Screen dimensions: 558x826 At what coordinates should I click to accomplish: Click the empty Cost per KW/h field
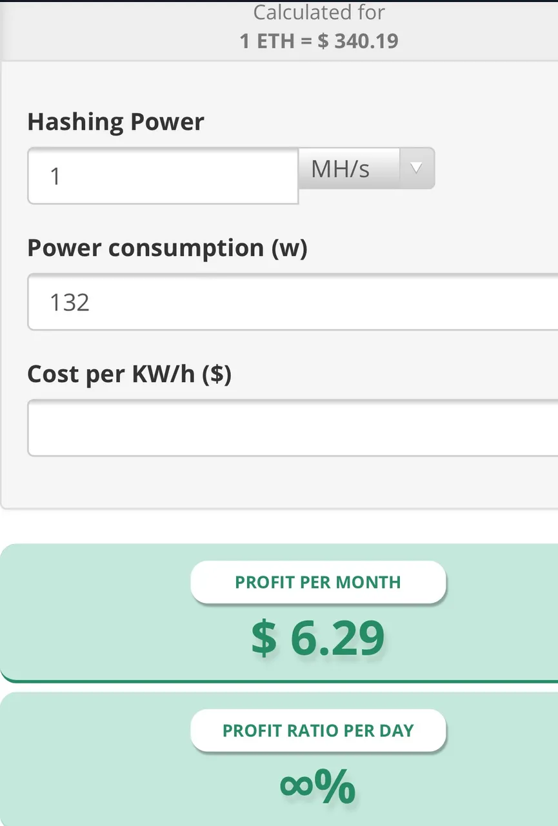tap(293, 428)
